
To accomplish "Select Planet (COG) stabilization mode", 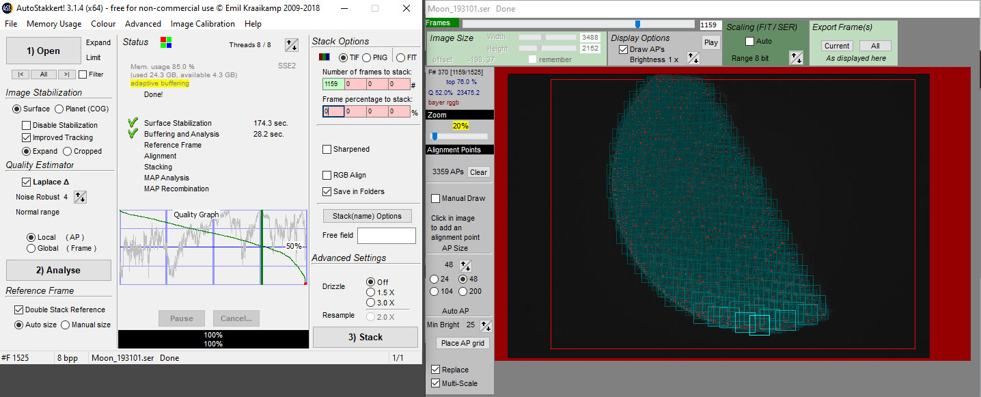I will coord(59,109).
